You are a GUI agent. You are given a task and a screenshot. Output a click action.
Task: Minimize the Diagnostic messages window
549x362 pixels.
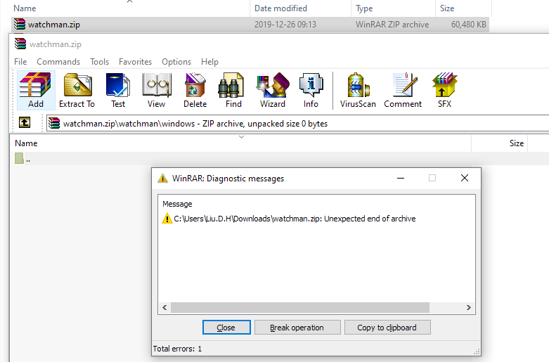point(401,179)
